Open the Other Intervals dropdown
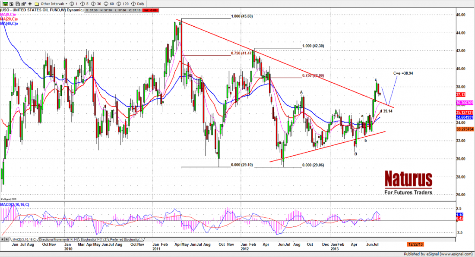475x257 pixels. click(53, 3)
